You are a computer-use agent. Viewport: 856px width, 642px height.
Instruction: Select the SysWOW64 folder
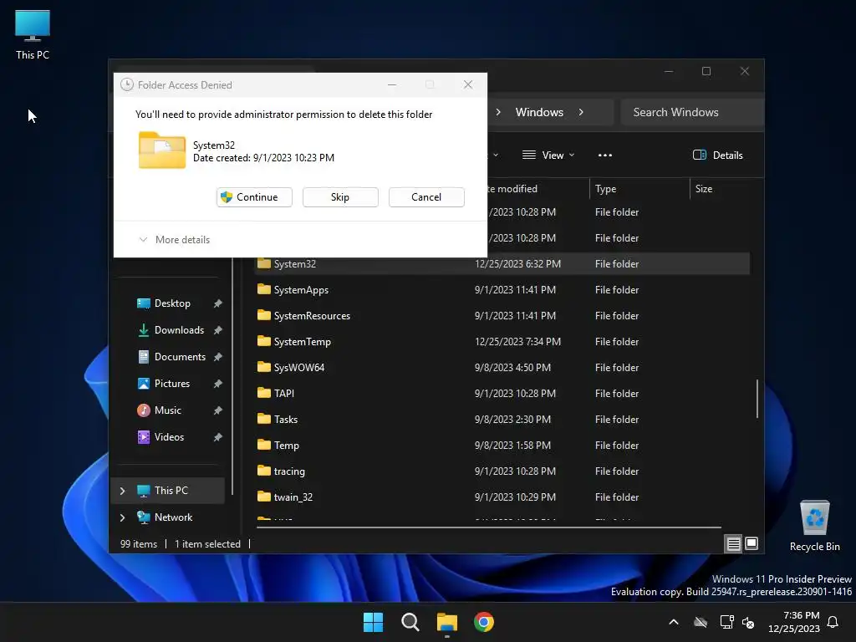(290, 368)
